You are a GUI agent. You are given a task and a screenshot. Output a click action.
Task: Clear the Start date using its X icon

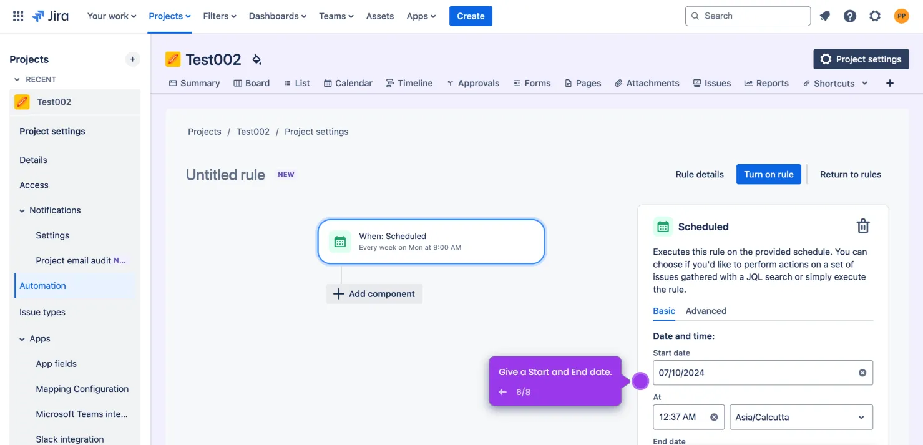[862, 373]
